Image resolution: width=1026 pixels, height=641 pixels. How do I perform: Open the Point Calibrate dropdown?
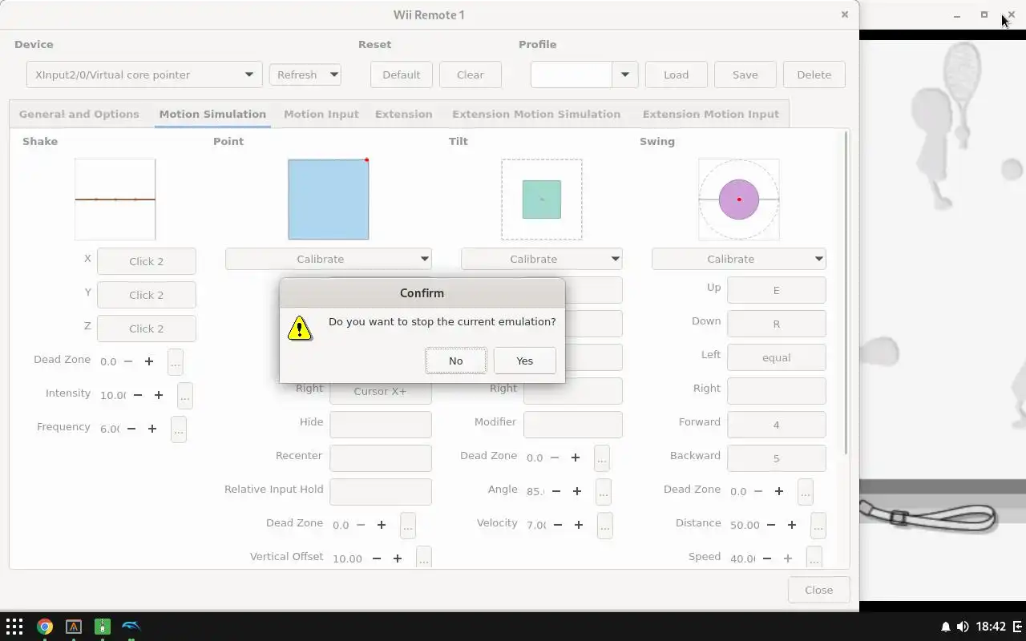tap(329, 259)
